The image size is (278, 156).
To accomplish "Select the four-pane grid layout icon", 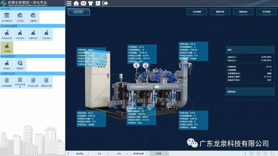I will coord(252,153).
